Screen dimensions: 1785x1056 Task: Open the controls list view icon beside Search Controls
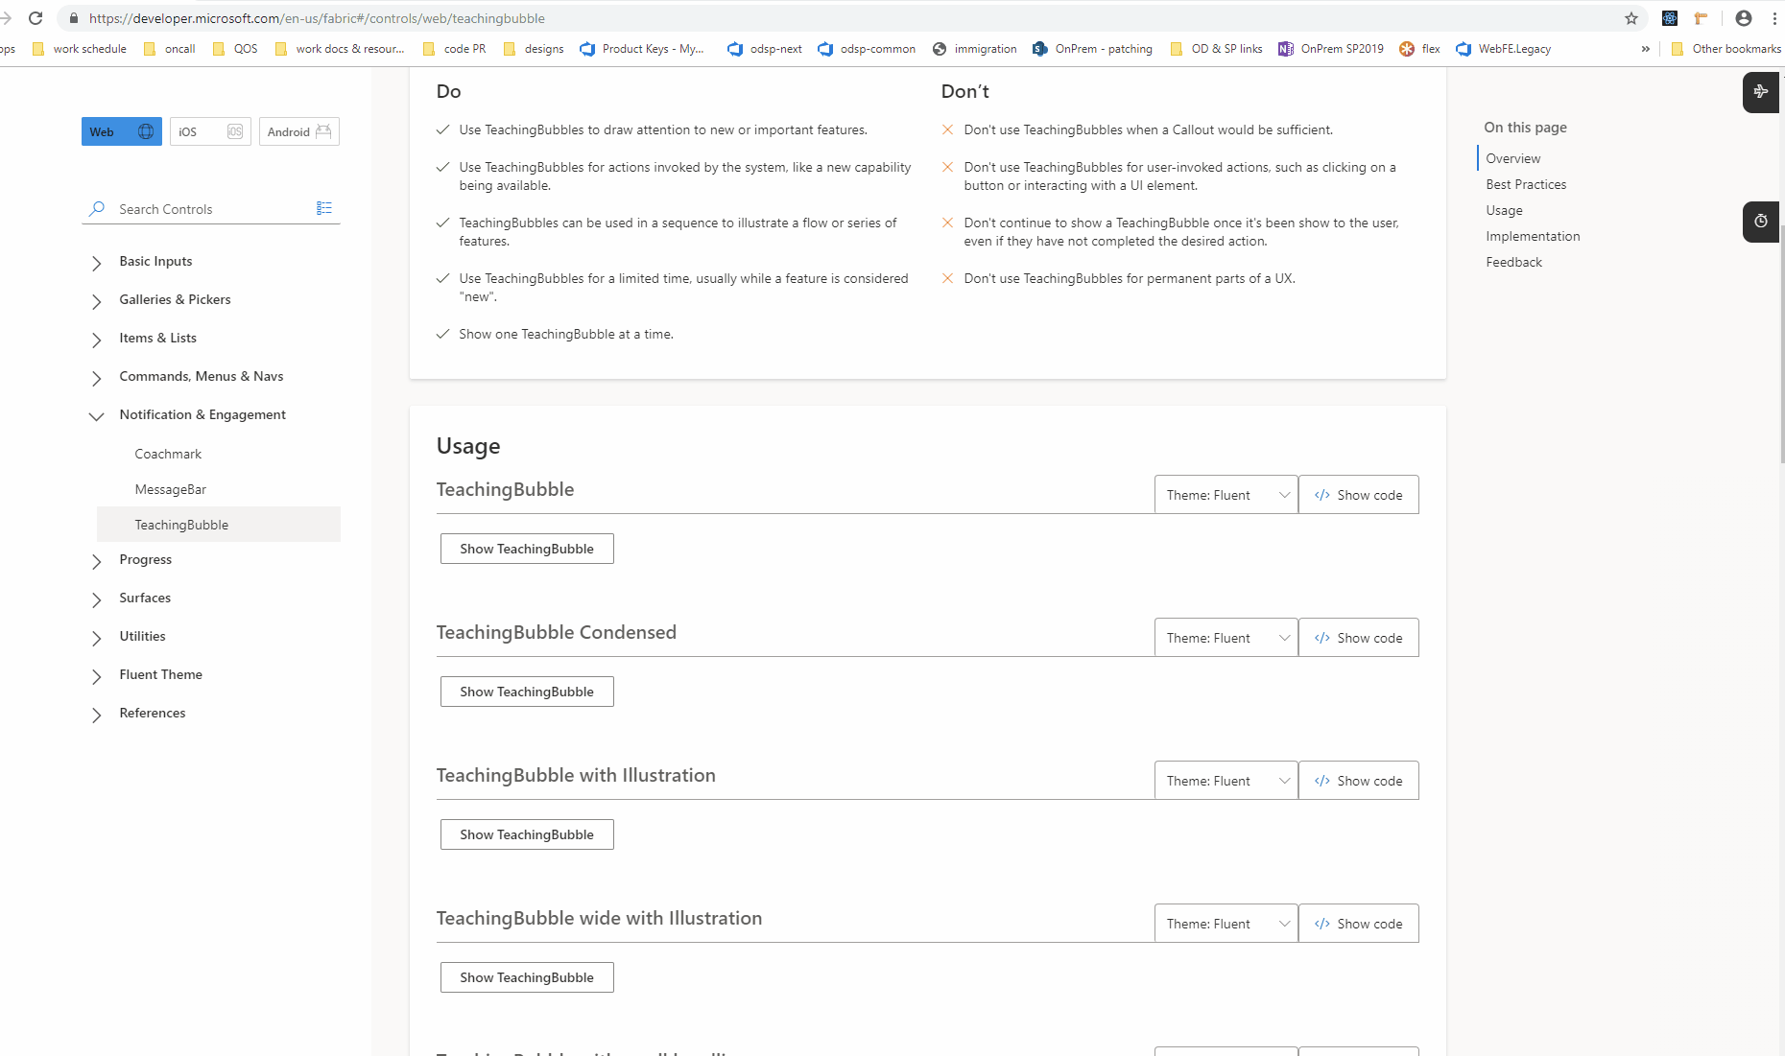click(x=324, y=208)
